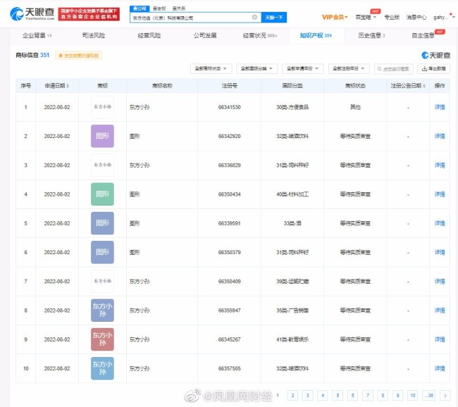
Task: Click the 35类-广告销售 cell in row 8
Action: point(292,311)
